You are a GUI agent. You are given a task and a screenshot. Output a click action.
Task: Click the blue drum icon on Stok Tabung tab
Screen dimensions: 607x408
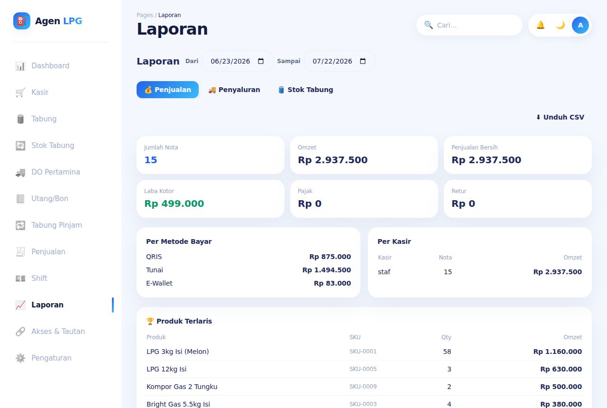click(x=281, y=90)
